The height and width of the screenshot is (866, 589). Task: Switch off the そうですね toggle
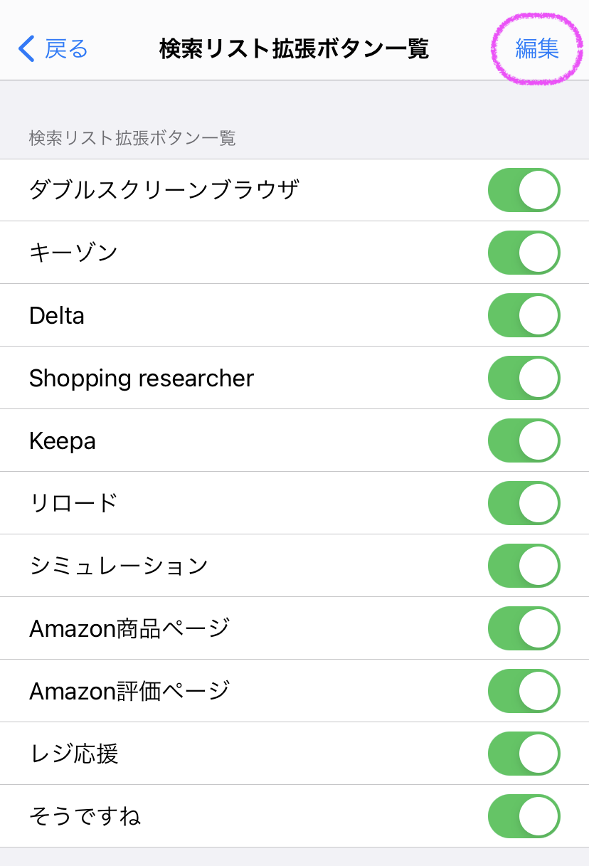point(524,816)
